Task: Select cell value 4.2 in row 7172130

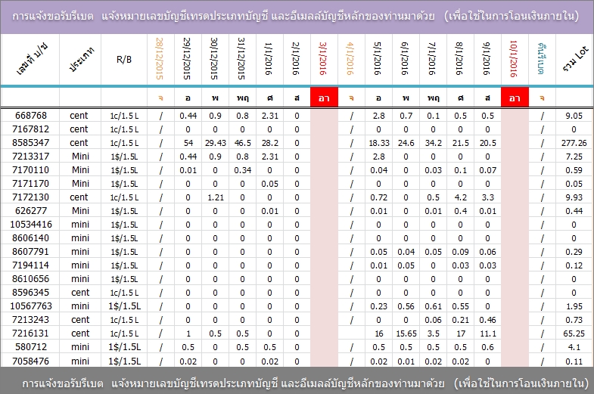Action: (x=461, y=197)
